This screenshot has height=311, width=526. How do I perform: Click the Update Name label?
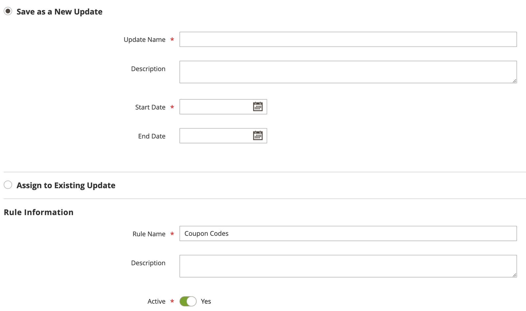(x=144, y=40)
